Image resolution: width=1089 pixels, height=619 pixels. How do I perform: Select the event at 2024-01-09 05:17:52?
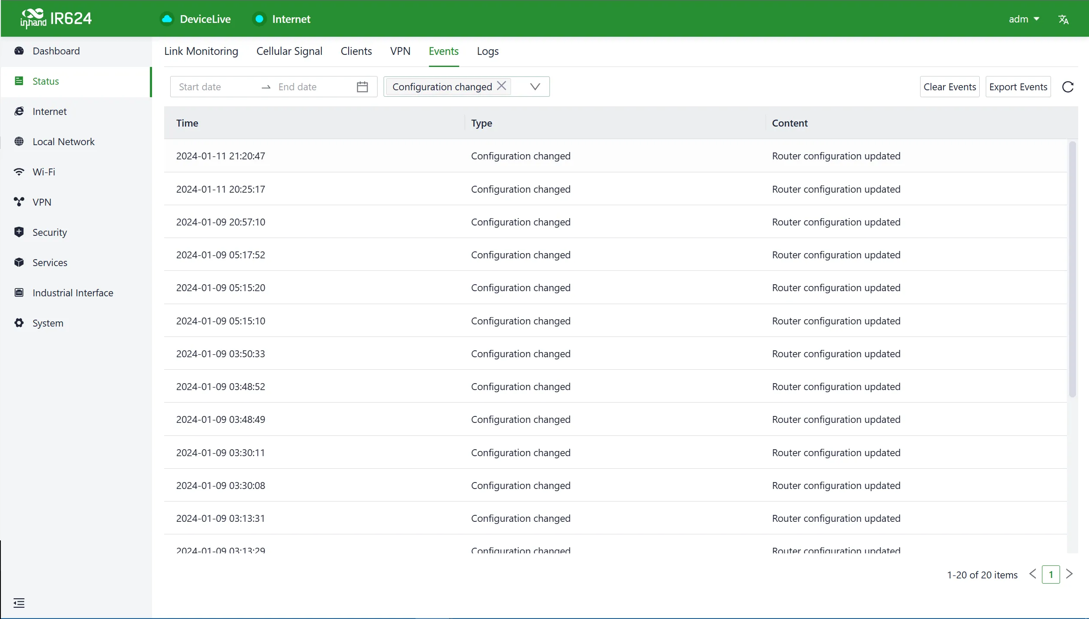tap(616, 255)
